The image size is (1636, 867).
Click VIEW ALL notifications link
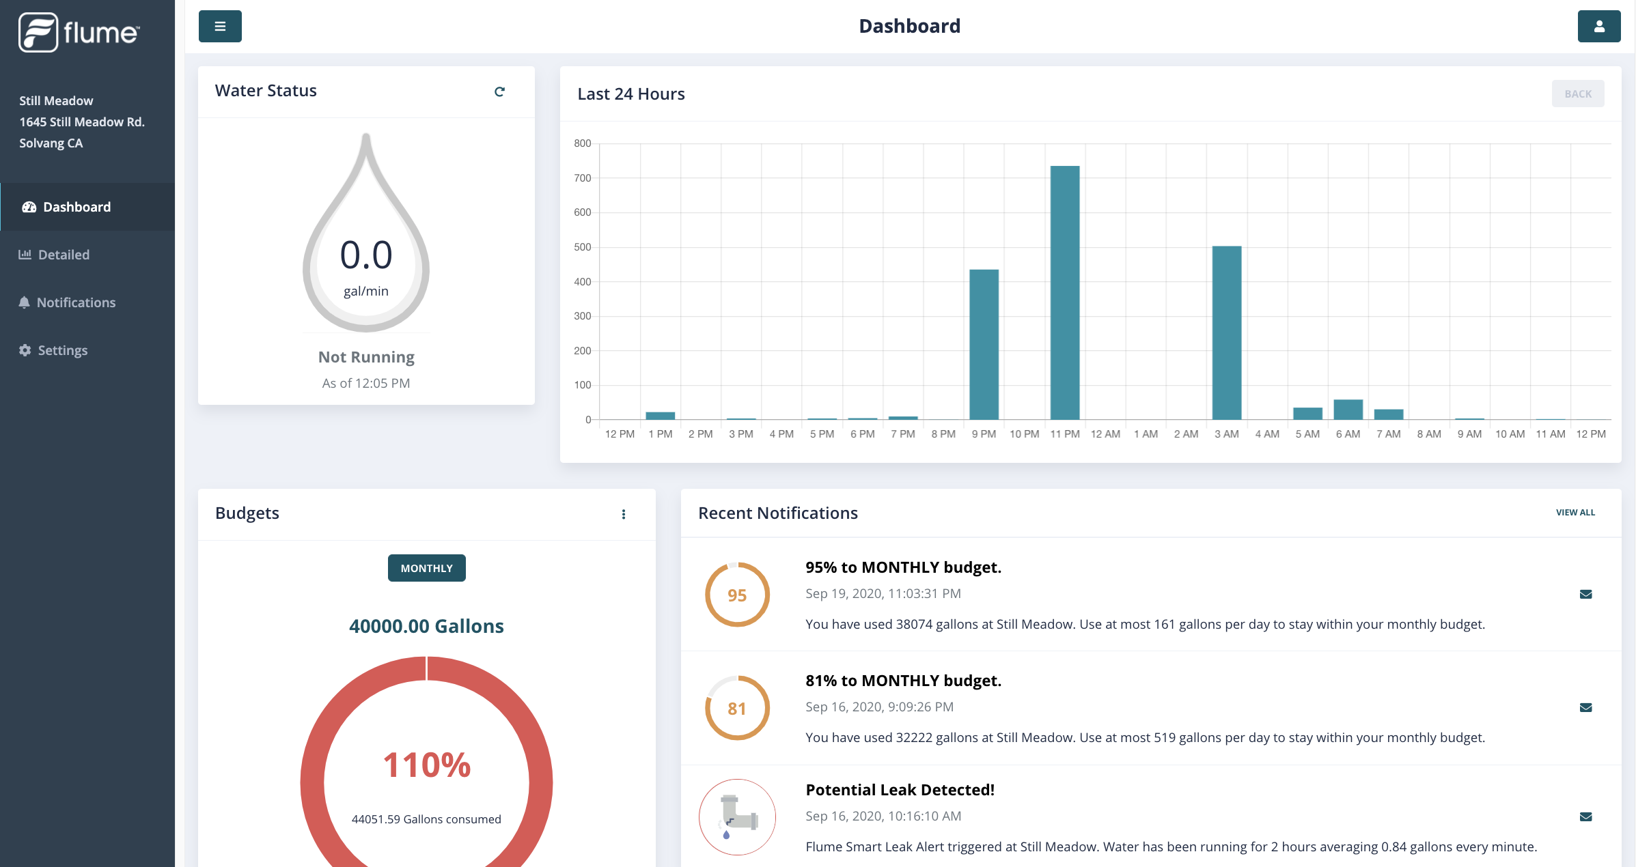pos(1575,513)
